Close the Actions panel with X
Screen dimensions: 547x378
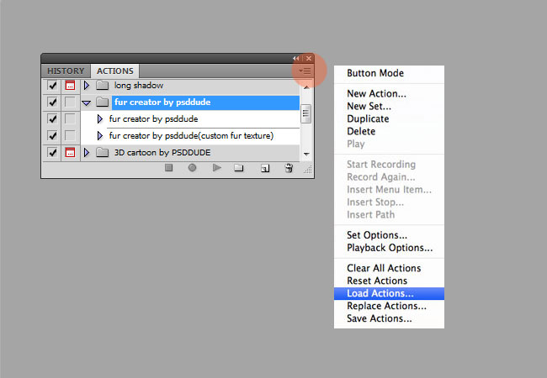pos(309,58)
